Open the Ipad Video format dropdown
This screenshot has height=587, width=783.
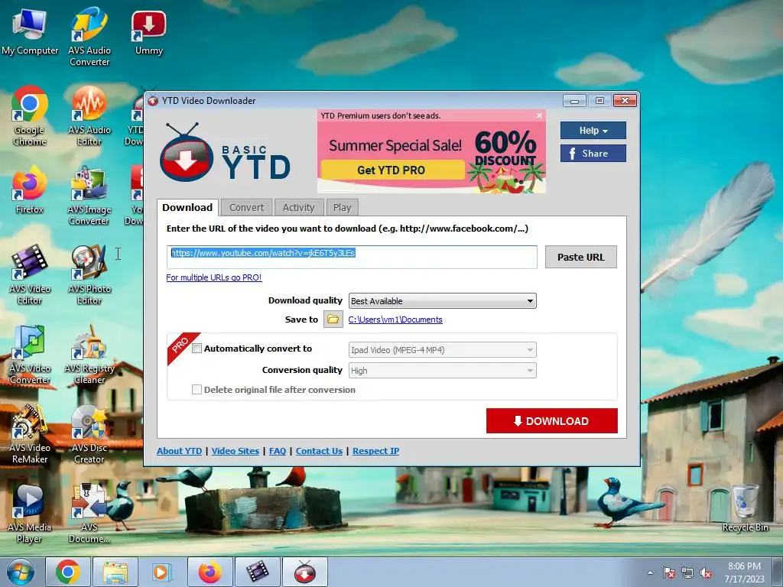443,350
